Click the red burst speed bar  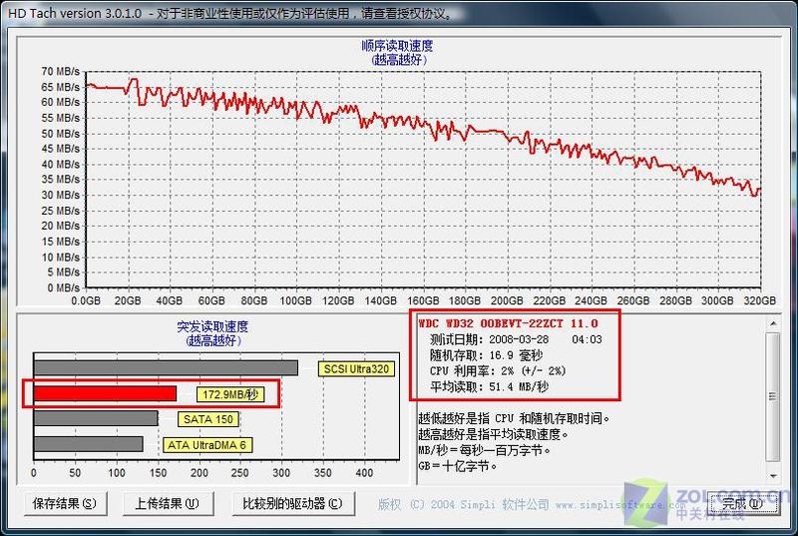(106, 393)
